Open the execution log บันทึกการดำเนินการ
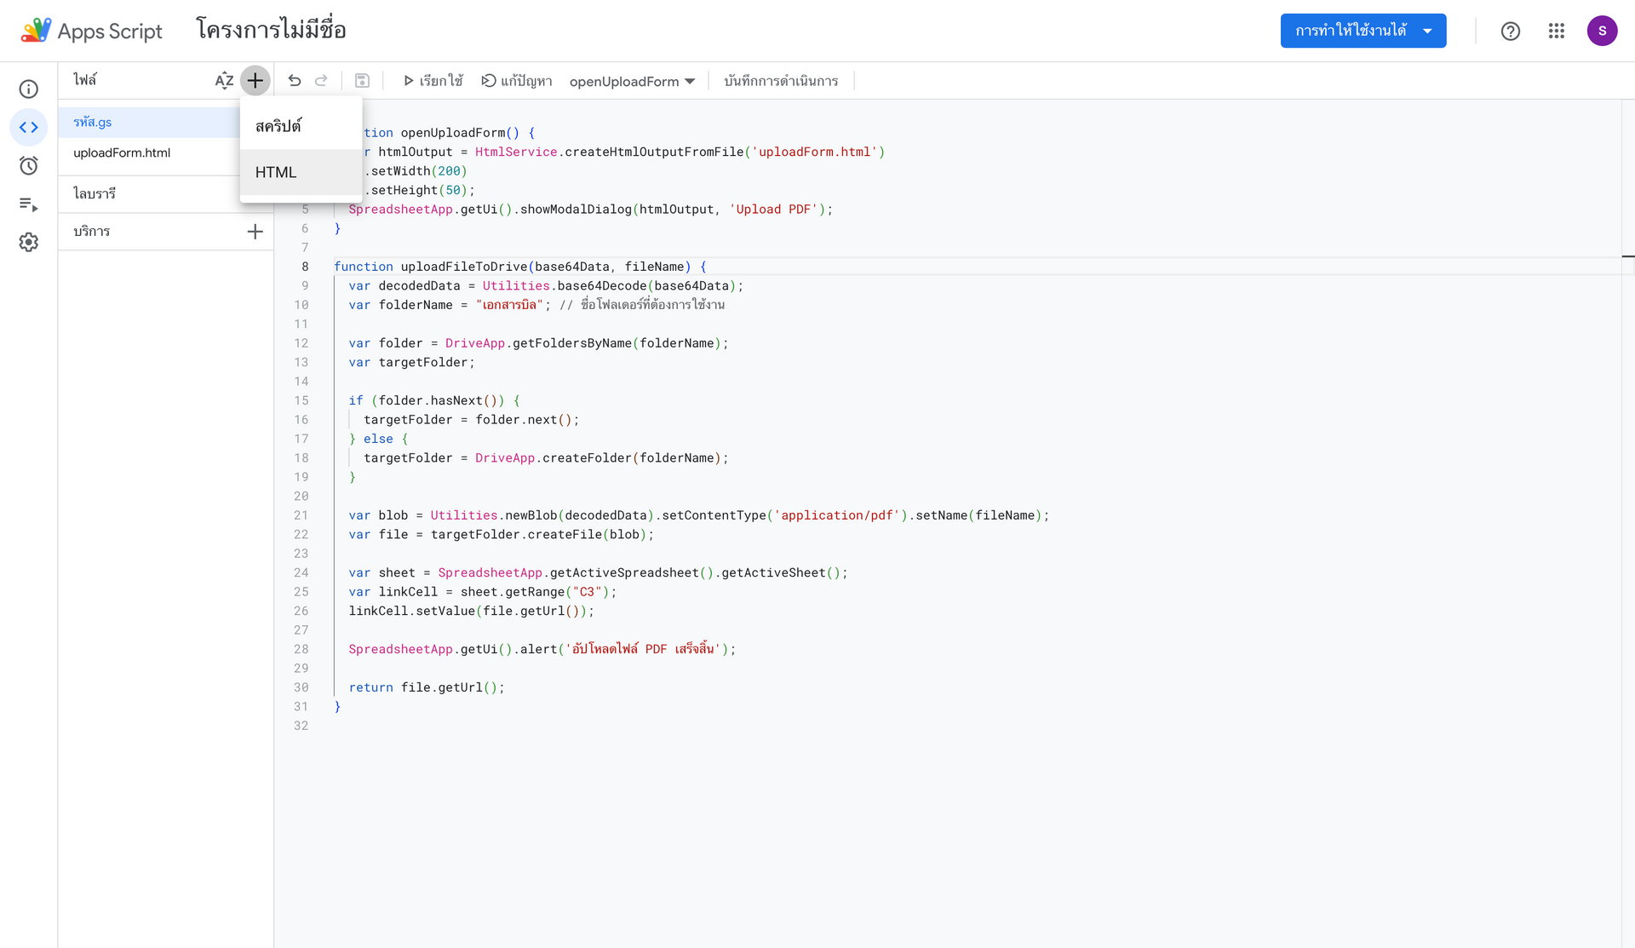The image size is (1635, 948). coord(781,81)
